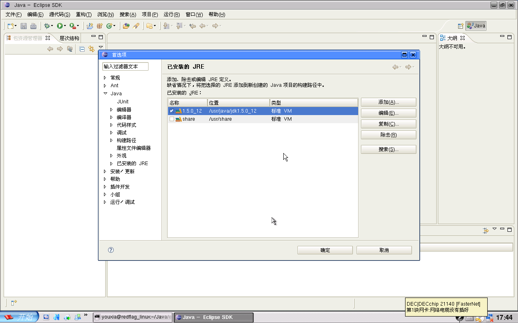Click the filter text input field
Screen dimensions: 518x323
point(125,66)
